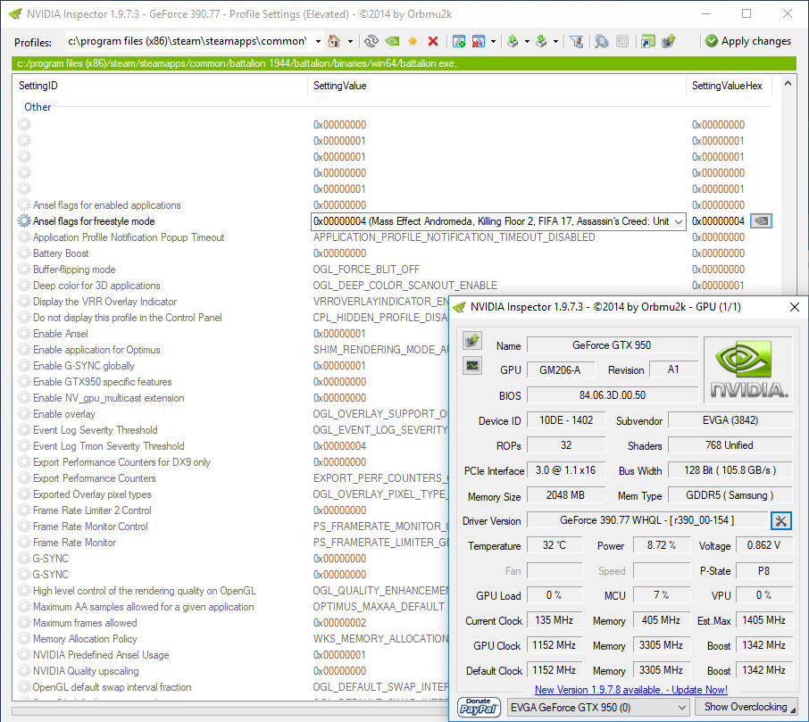
Task: Open the Profiles combo box dropdown arrow
Action: 318,41
